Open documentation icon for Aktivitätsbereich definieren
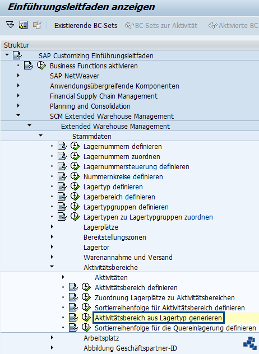Screen dimensions: 259x354 tap(73, 287)
